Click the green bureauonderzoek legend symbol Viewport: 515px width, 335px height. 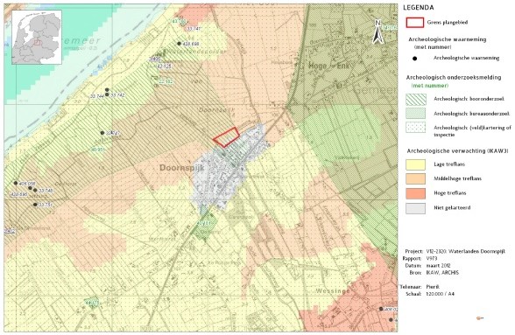point(415,114)
